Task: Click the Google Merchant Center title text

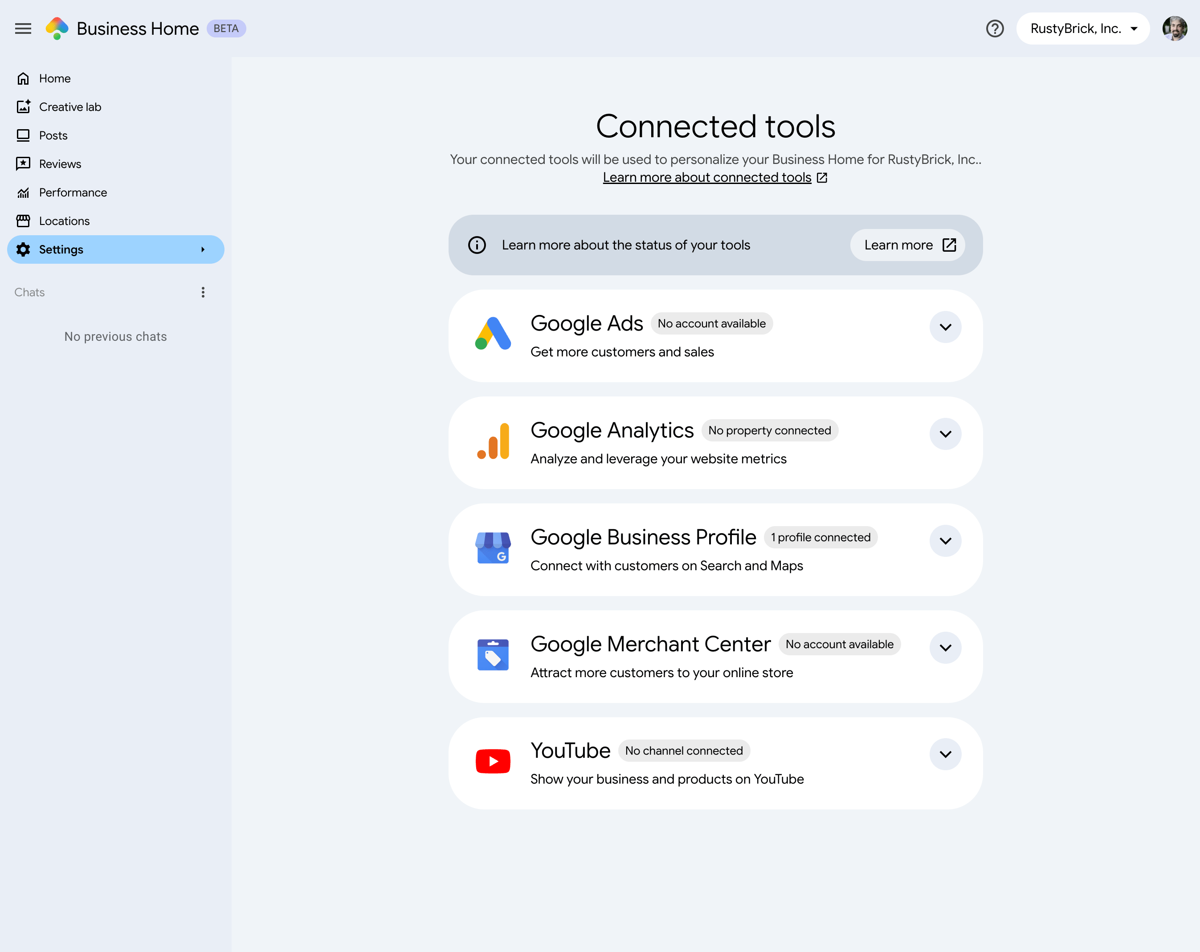Action: [x=650, y=644]
